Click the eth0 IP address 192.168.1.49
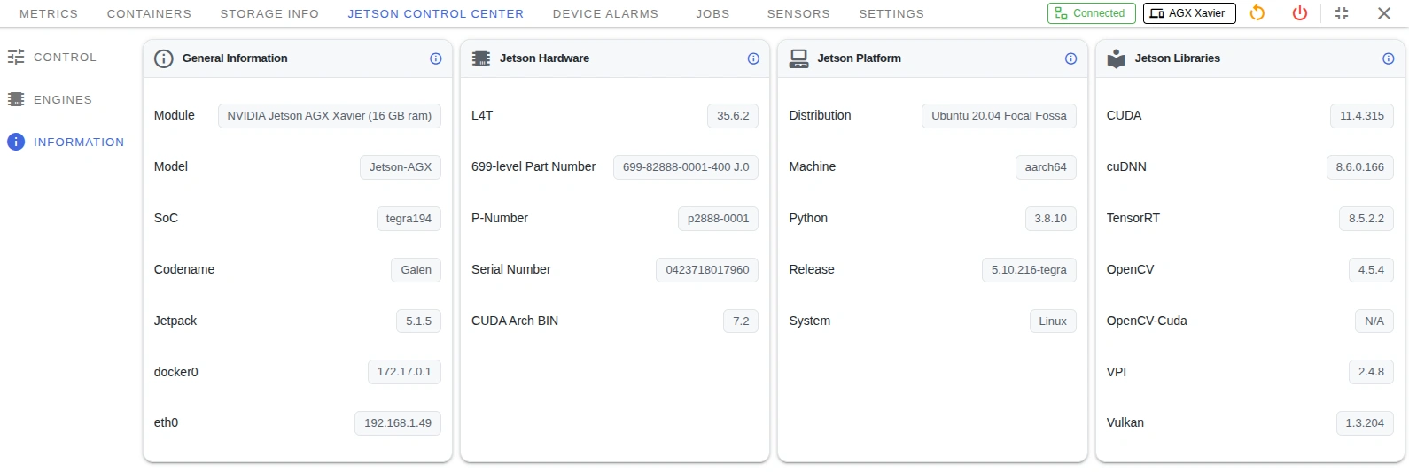The height and width of the screenshot is (472, 1409). click(398, 423)
